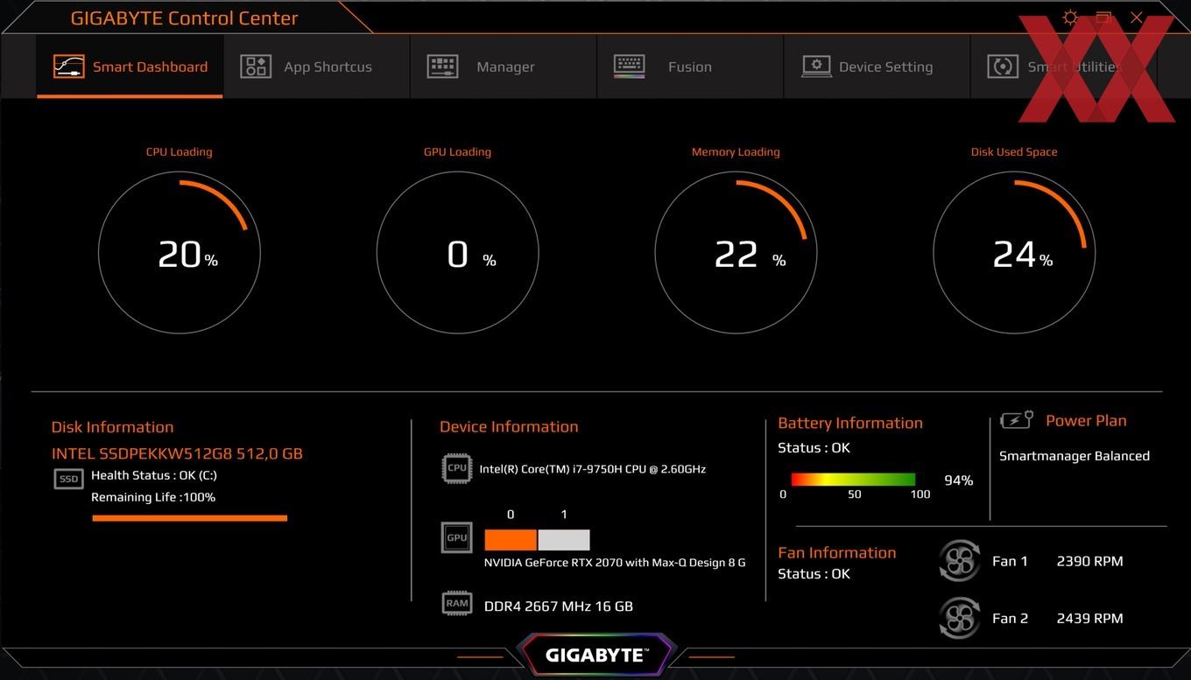The image size is (1191, 680).
Task: Click the NVIDIA GeForce RTX 2070 text
Action: [x=615, y=563]
